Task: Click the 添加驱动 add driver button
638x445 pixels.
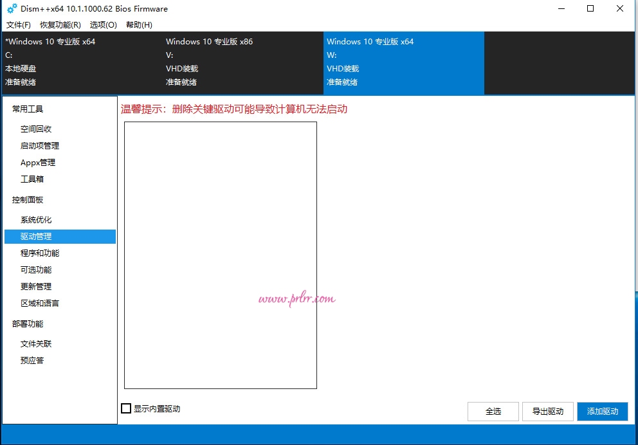Action: [x=602, y=412]
